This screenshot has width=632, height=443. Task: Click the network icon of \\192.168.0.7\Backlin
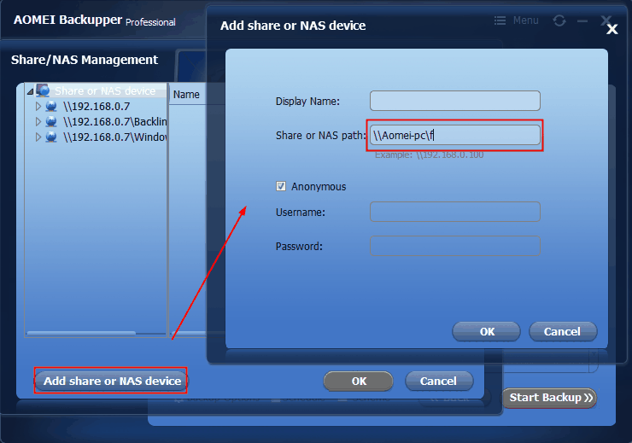pyautogui.click(x=51, y=121)
